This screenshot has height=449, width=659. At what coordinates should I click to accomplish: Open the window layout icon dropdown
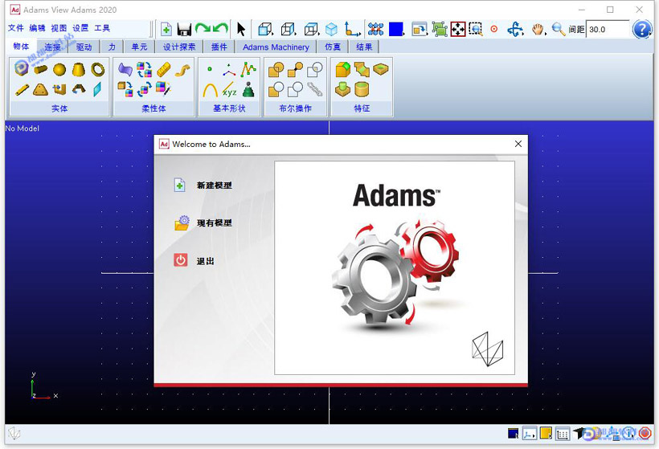click(x=419, y=29)
